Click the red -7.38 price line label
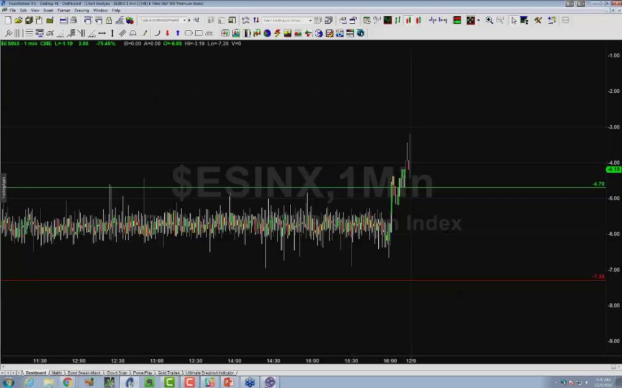622x388 pixels. 598,277
